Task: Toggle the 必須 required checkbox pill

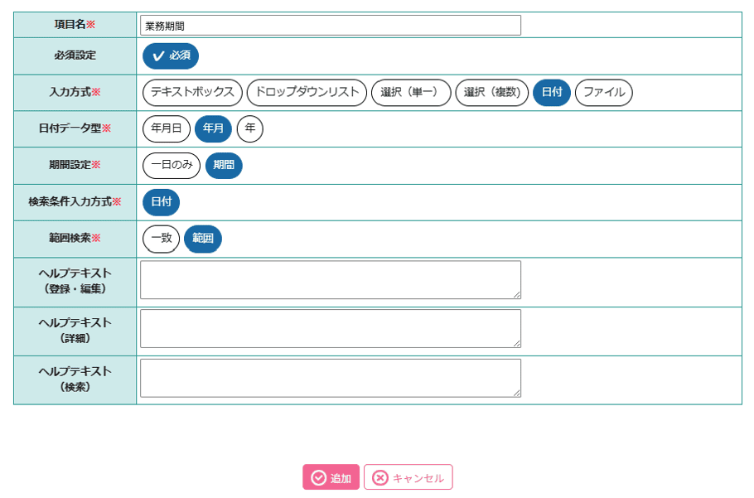Action: point(171,56)
